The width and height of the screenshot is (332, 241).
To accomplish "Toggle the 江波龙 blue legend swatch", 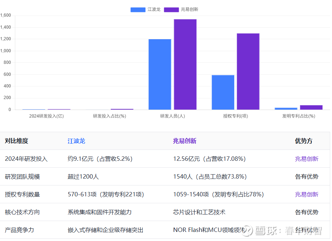I will pyautogui.click(x=138, y=9).
